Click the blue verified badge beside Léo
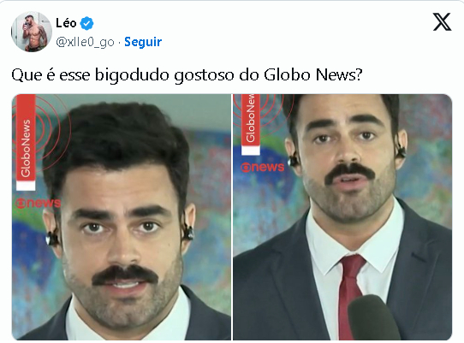Viewport: 464px width, 343px height. point(87,23)
